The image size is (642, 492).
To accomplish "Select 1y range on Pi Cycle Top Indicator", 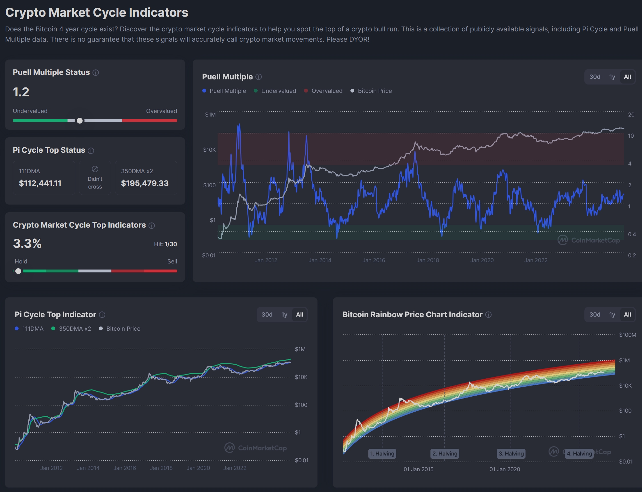I will (x=284, y=315).
